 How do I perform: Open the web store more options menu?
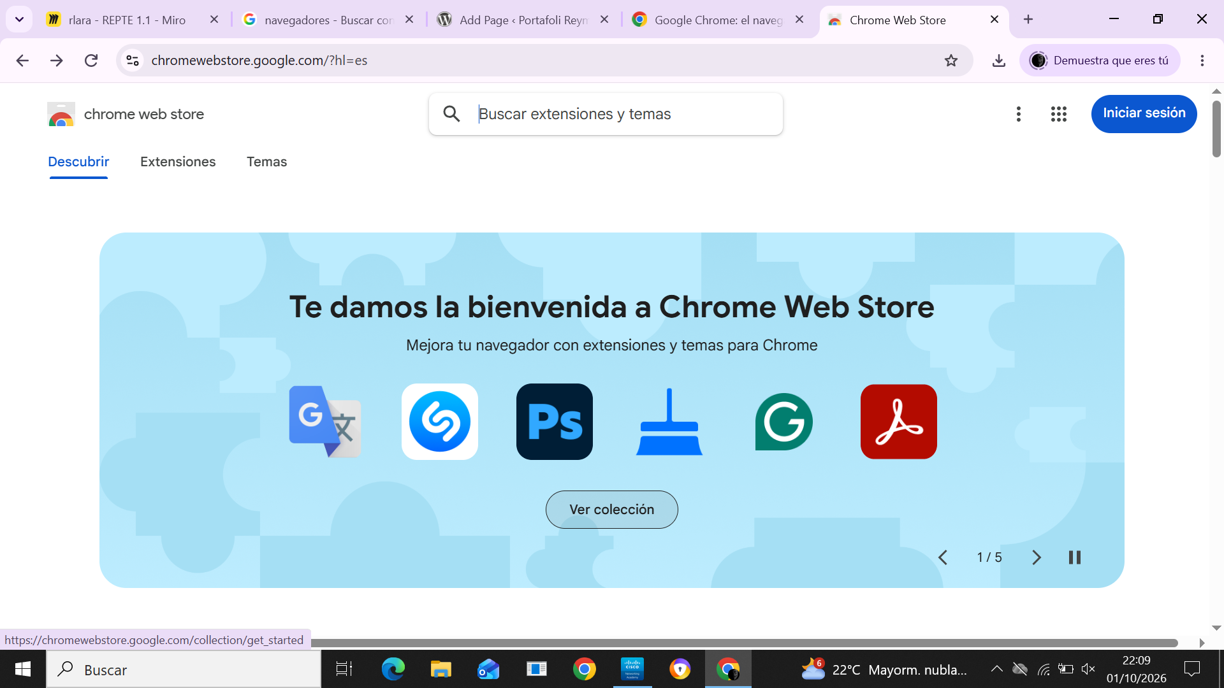coord(1019,114)
